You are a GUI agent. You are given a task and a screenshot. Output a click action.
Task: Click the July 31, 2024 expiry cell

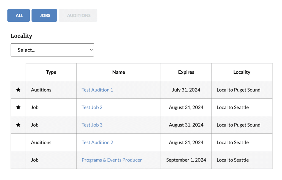(x=186, y=90)
